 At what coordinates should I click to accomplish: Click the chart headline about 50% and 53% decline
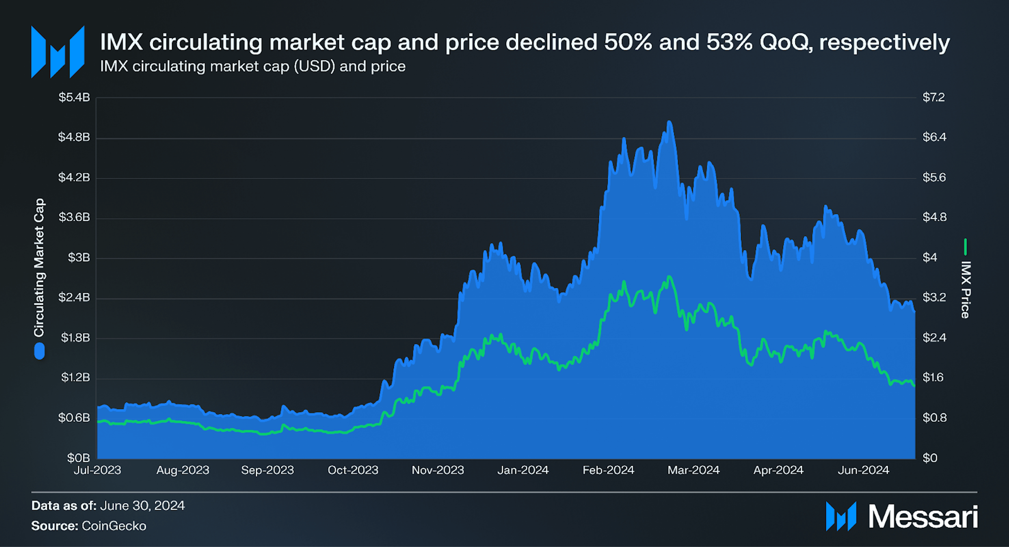(524, 42)
